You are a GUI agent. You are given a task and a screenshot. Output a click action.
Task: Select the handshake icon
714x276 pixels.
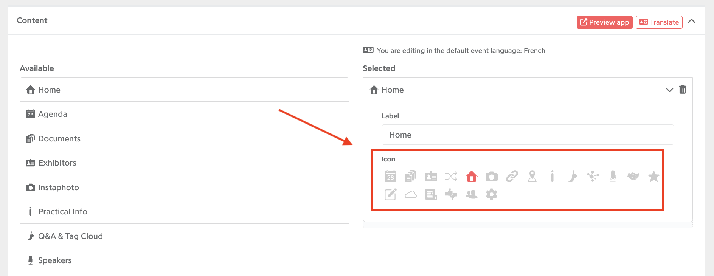(633, 176)
